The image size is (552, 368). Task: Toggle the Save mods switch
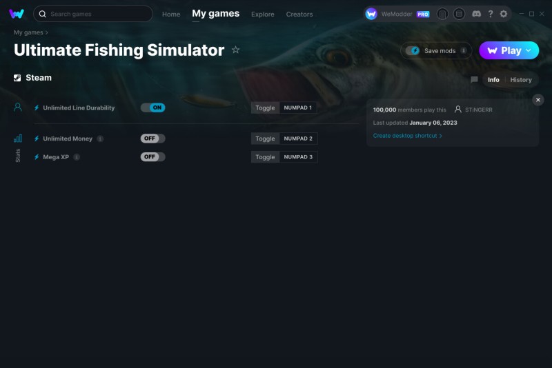pyautogui.click(x=413, y=50)
